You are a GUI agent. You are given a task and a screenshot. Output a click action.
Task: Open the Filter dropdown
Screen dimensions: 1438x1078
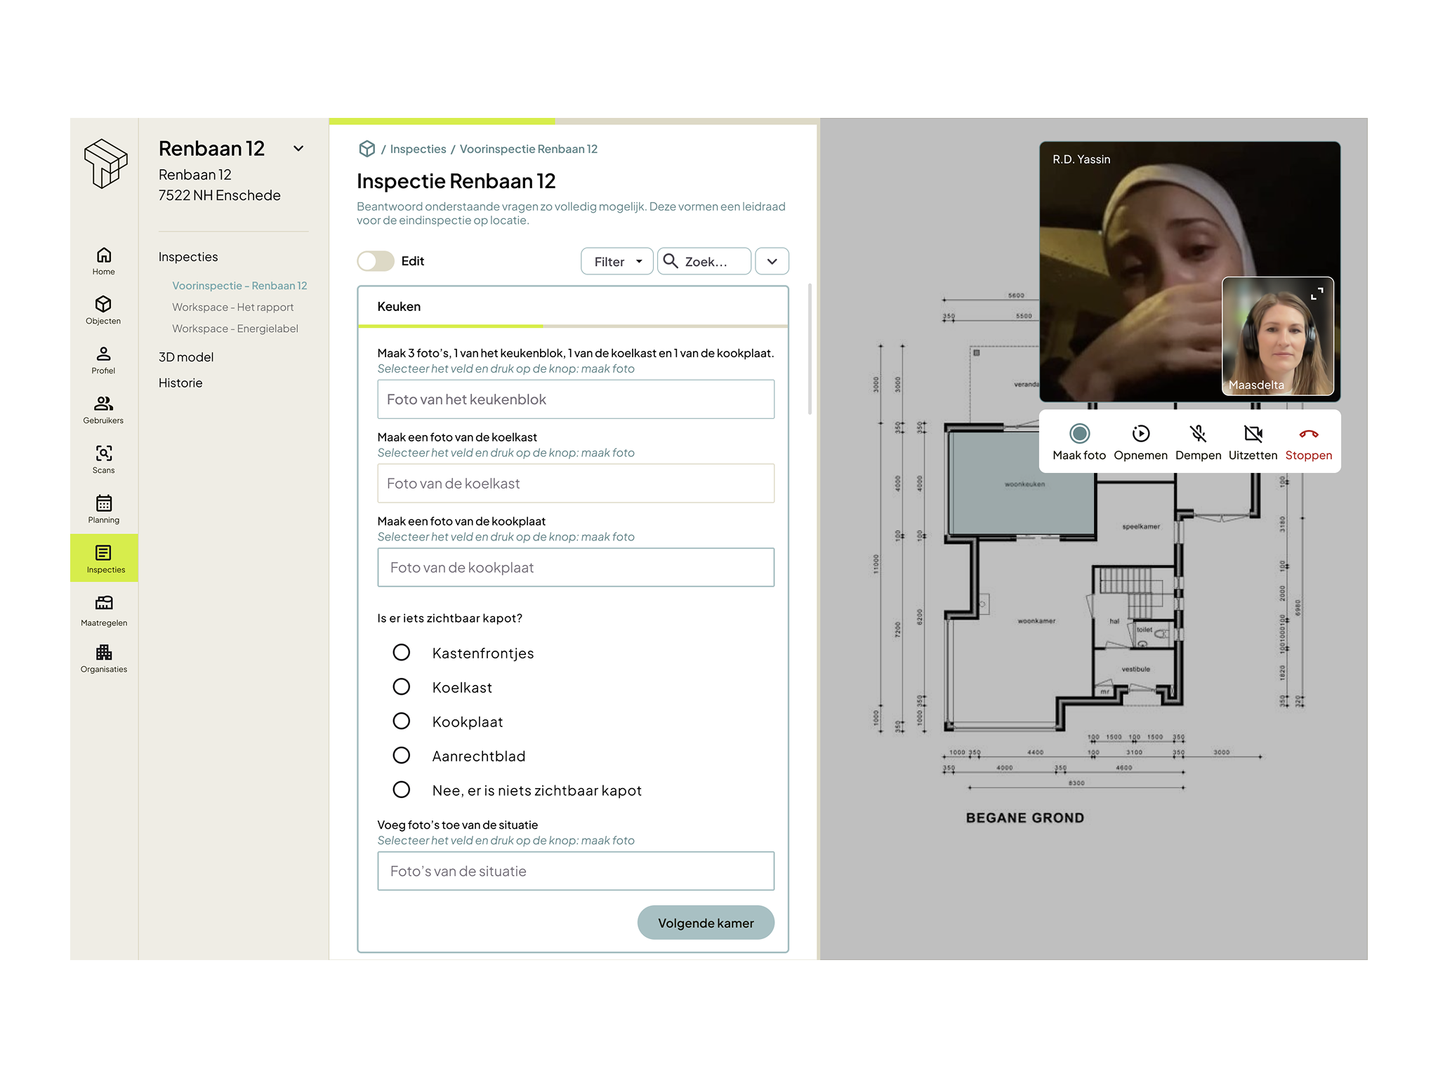pyautogui.click(x=617, y=261)
